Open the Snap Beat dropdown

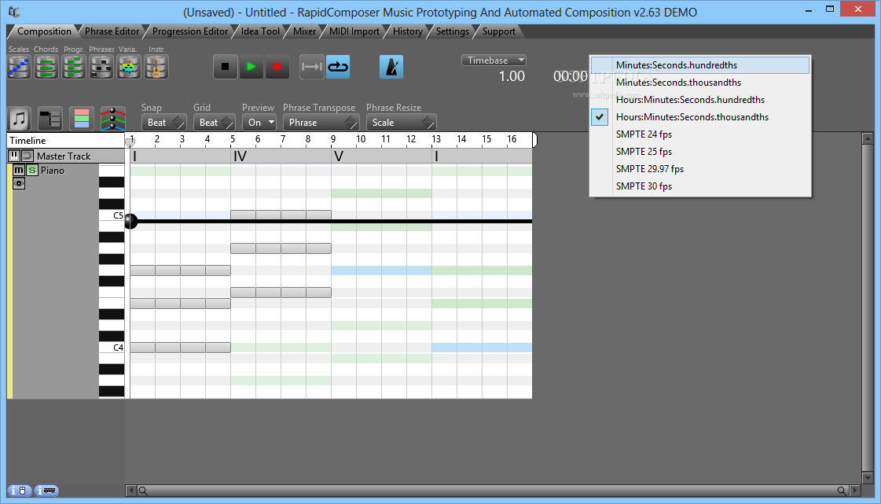[x=163, y=123]
